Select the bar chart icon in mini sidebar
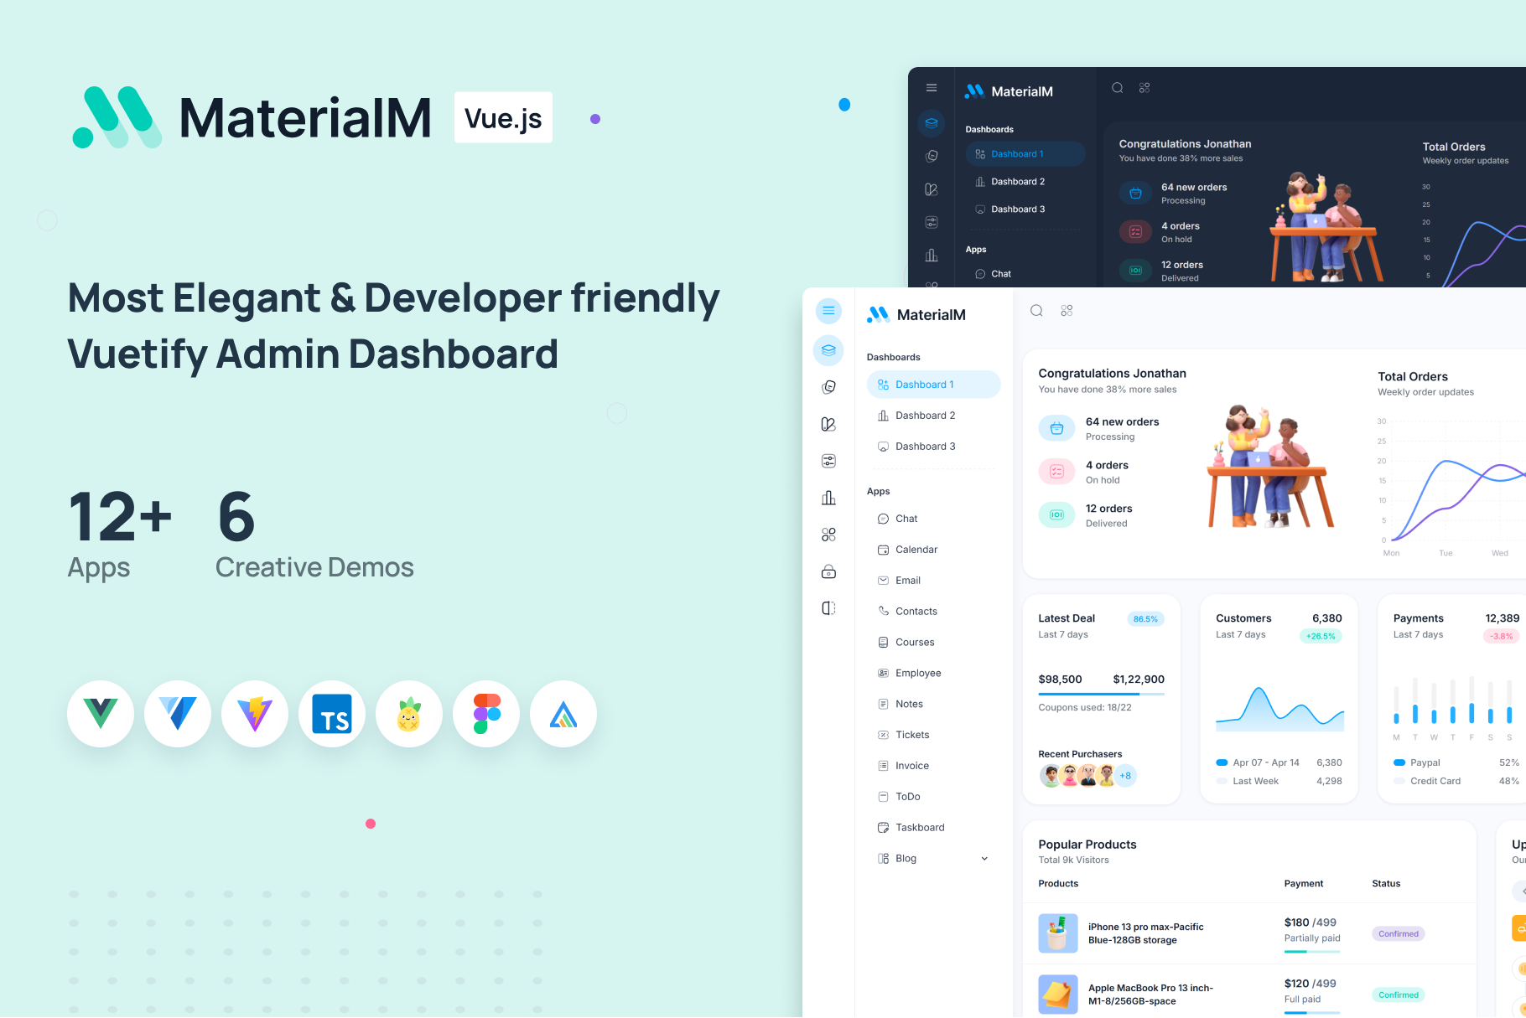 point(828,498)
